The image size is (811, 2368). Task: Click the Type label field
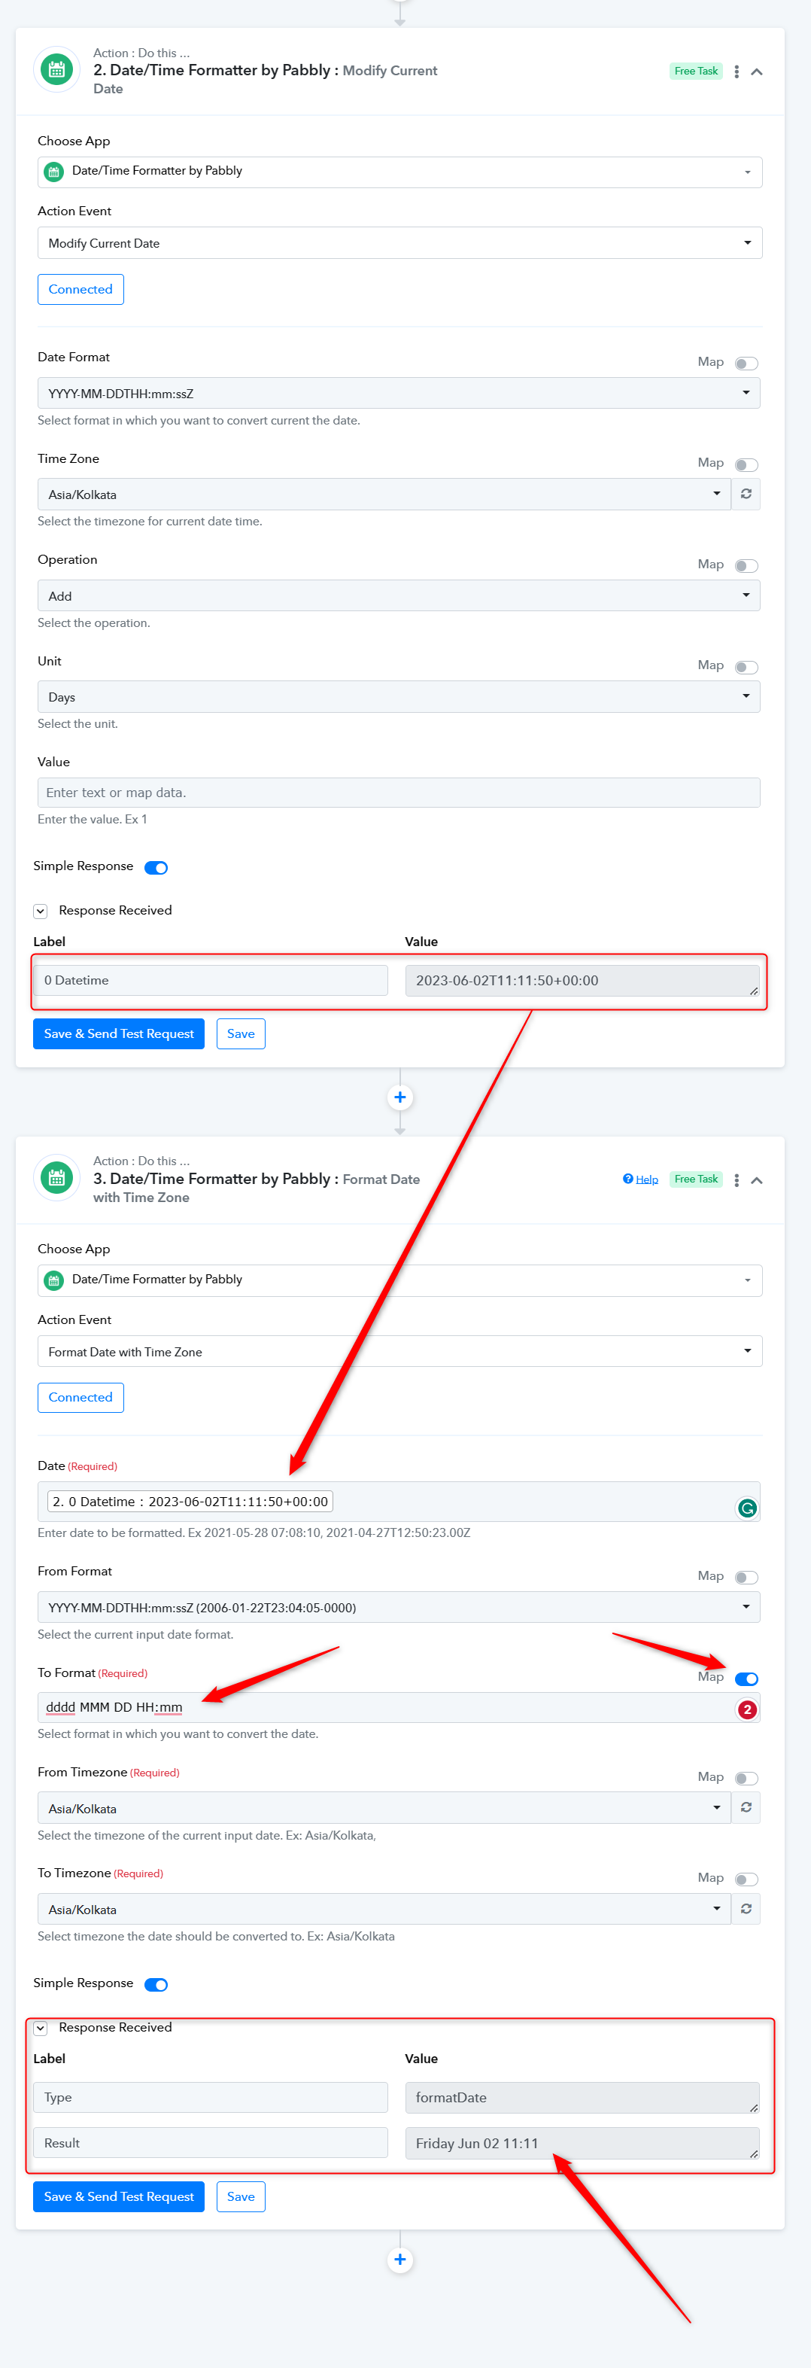tap(211, 2097)
